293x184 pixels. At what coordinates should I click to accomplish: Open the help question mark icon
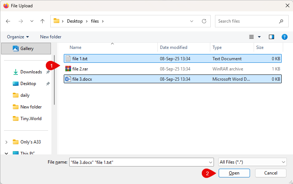click(x=285, y=37)
